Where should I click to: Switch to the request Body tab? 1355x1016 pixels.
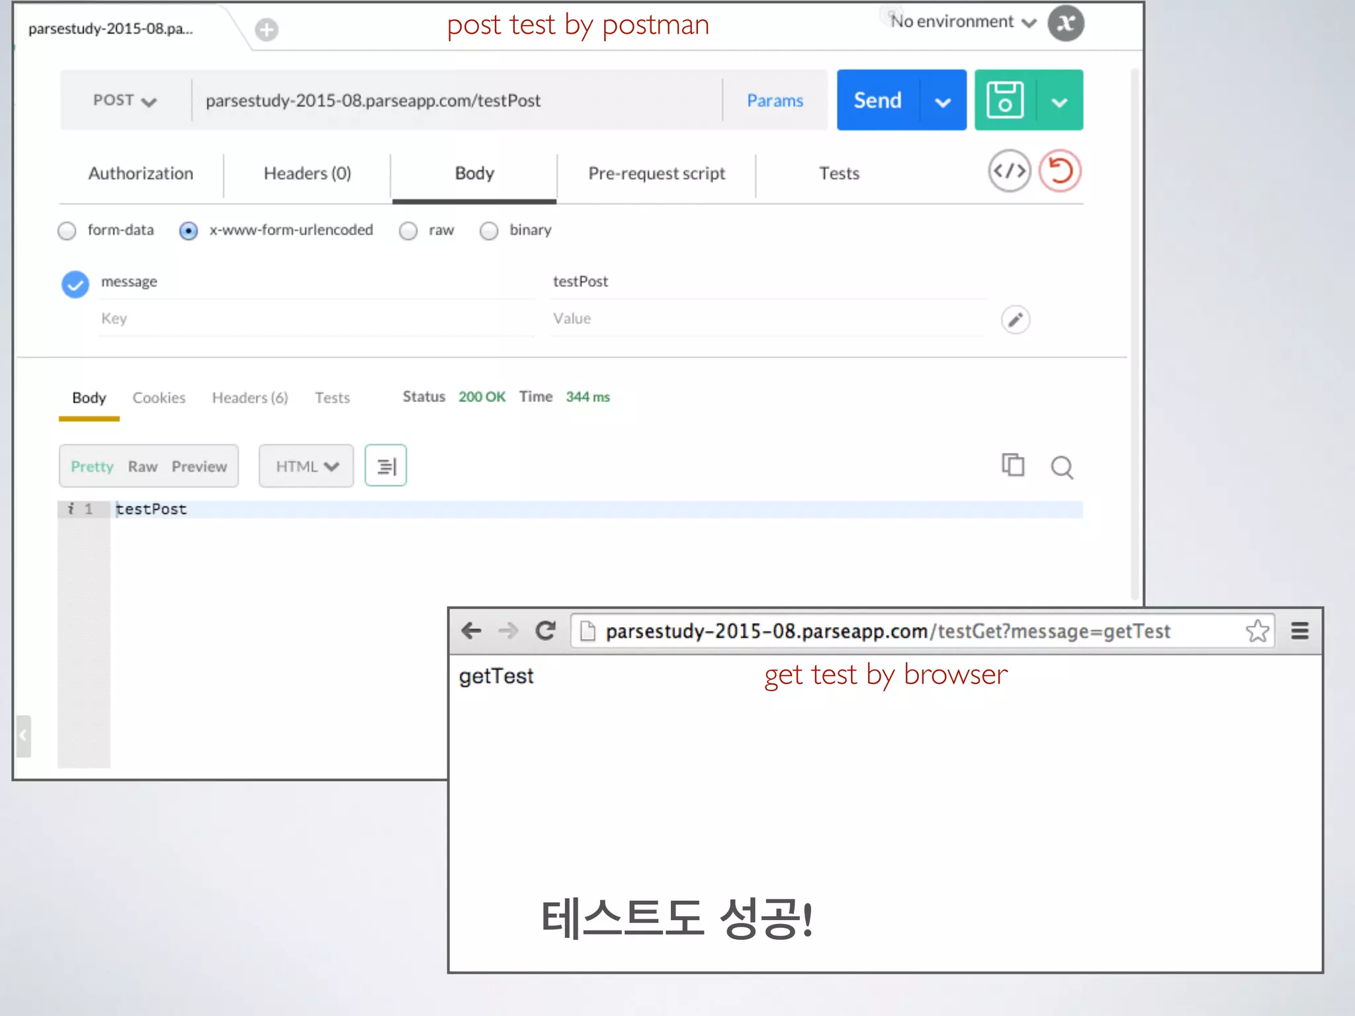point(474,173)
